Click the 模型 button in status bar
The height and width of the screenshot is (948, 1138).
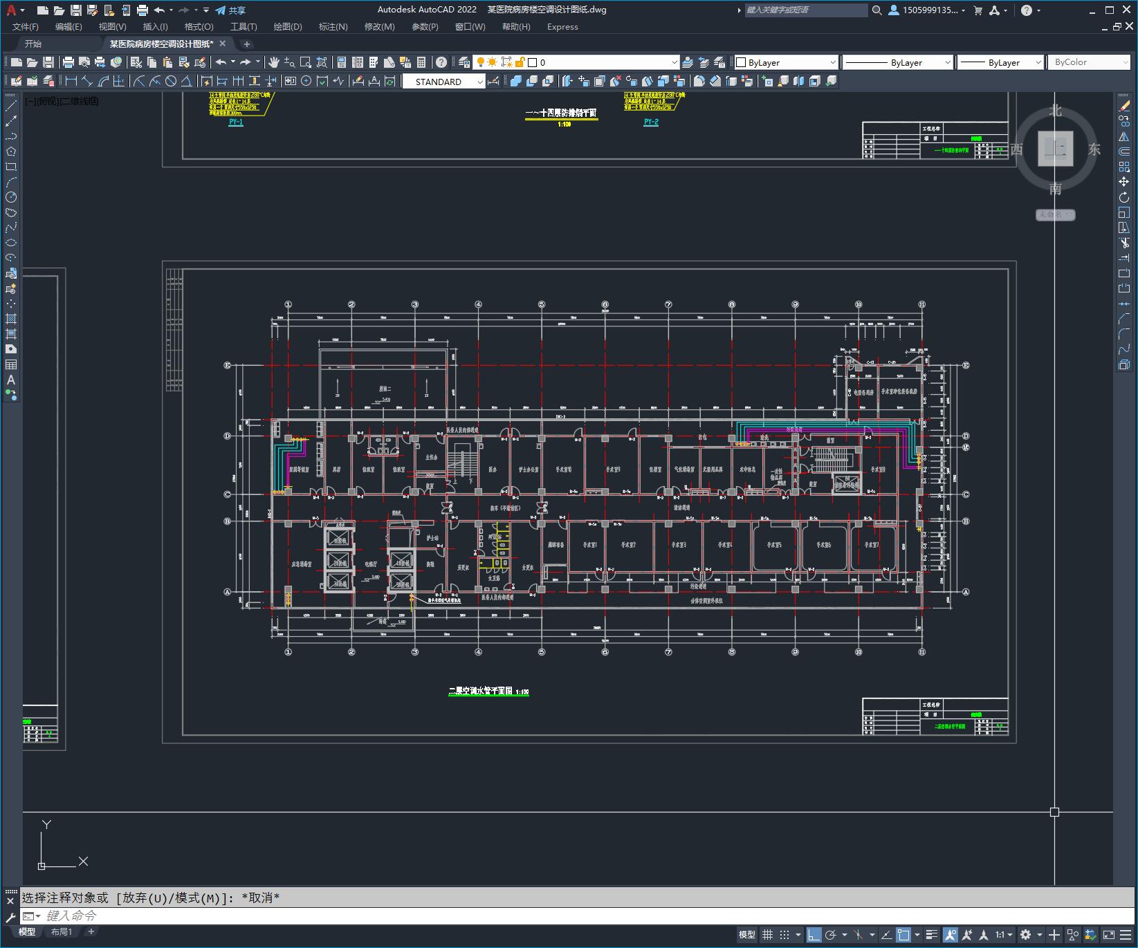(747, 935)
